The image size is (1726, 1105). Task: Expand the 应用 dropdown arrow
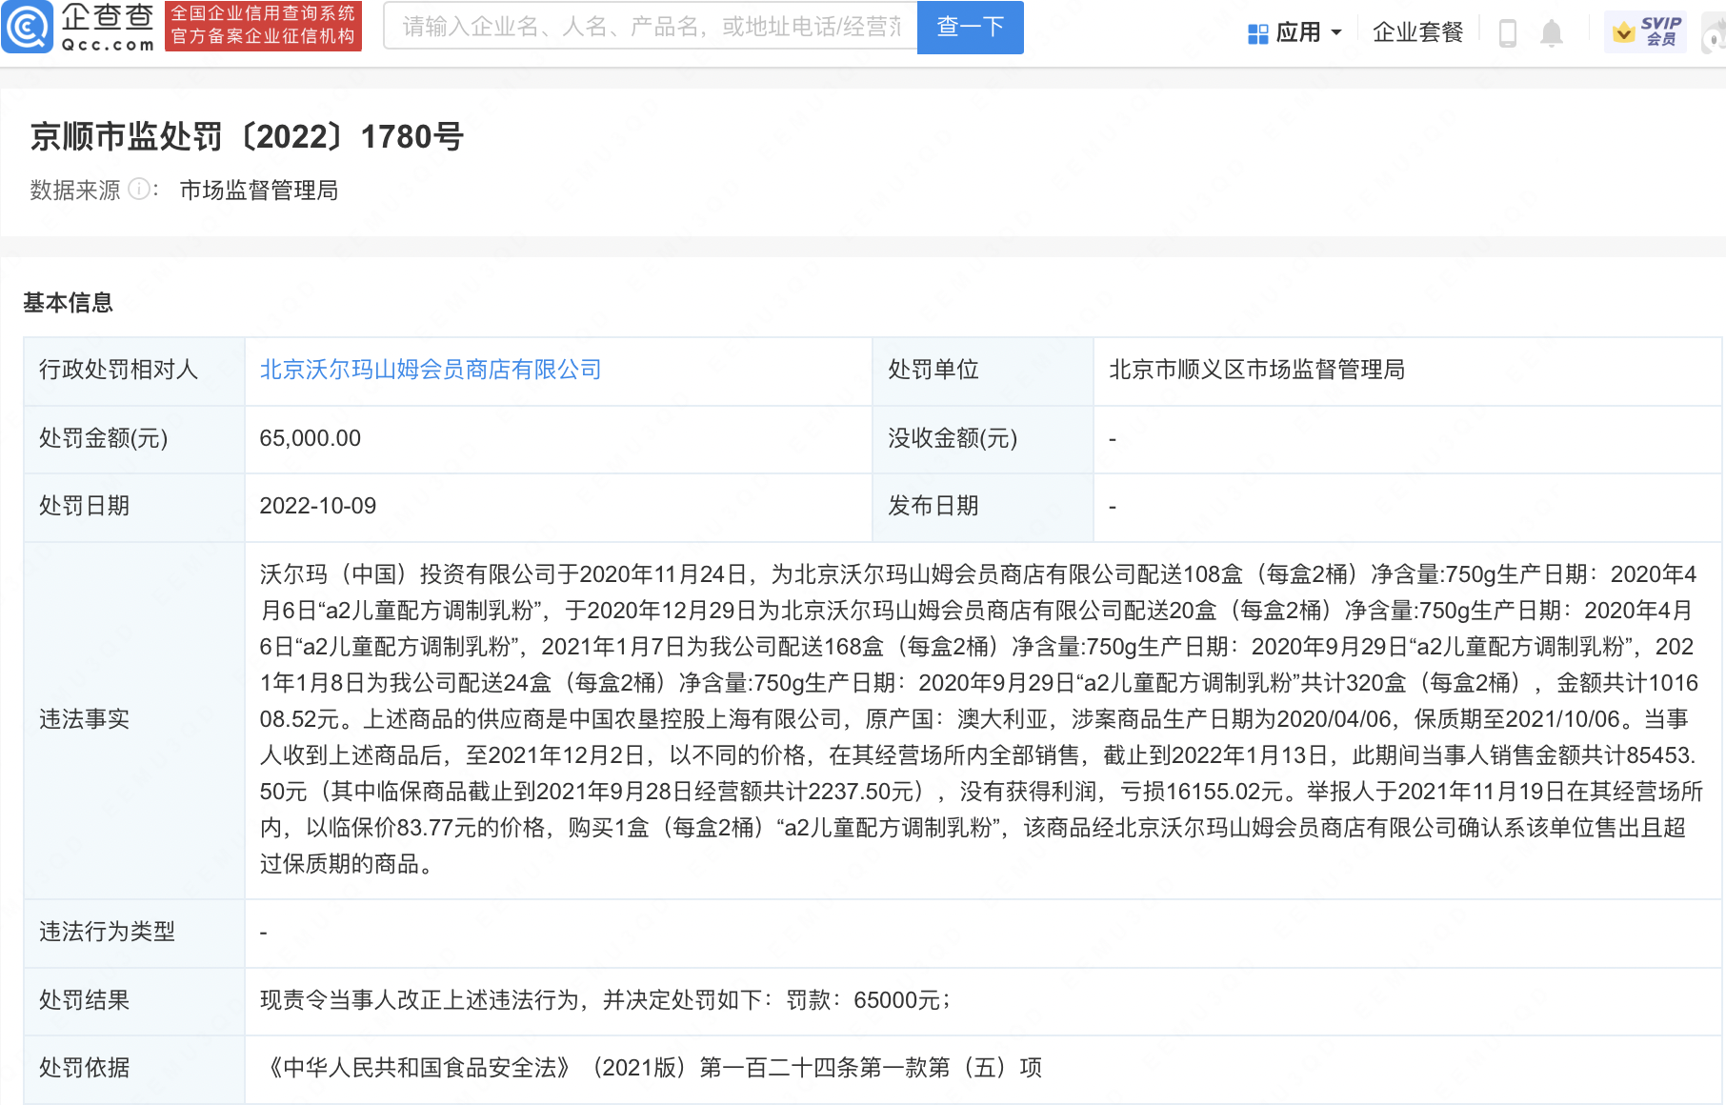[x=1335, y=33]
